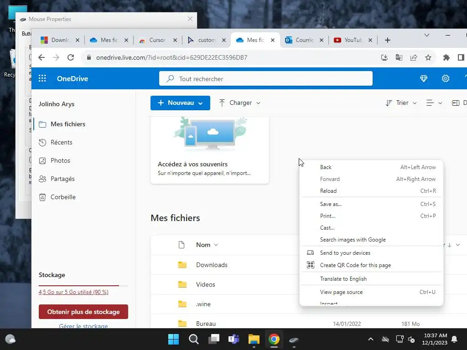Screen dimensions: 467x350
Task: Click the OneDrive premium diamond icon
Action: tap(424, 78)
